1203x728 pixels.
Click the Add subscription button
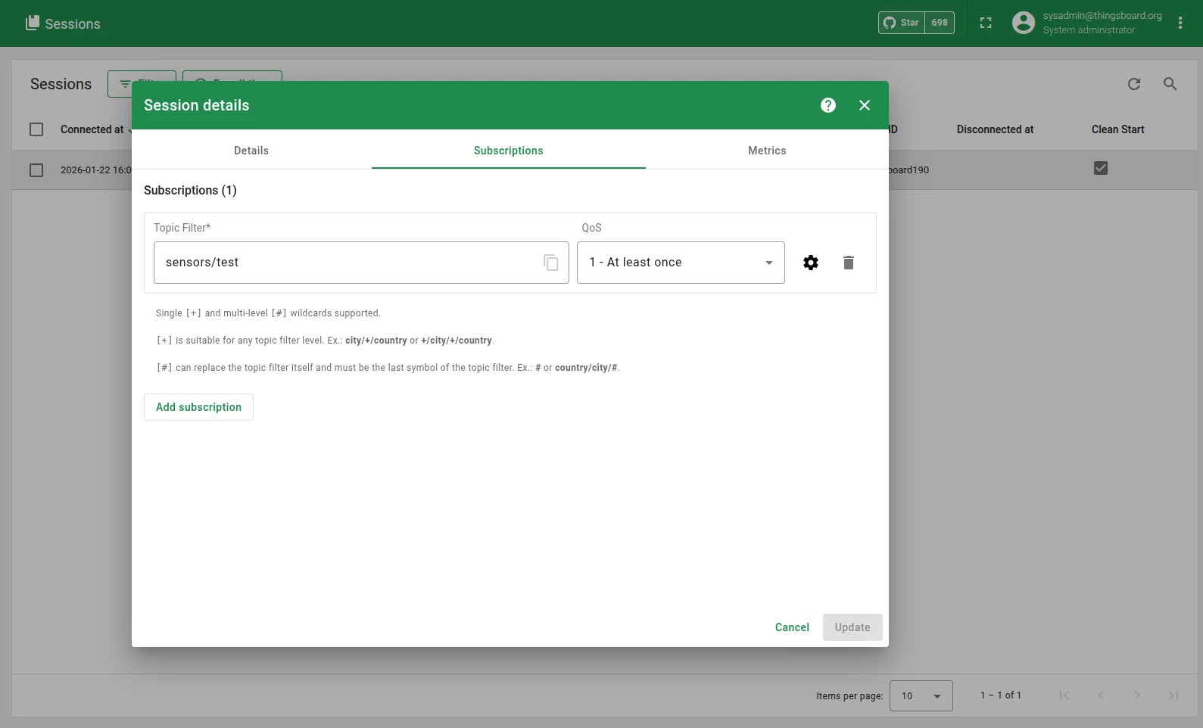point(198,407)
